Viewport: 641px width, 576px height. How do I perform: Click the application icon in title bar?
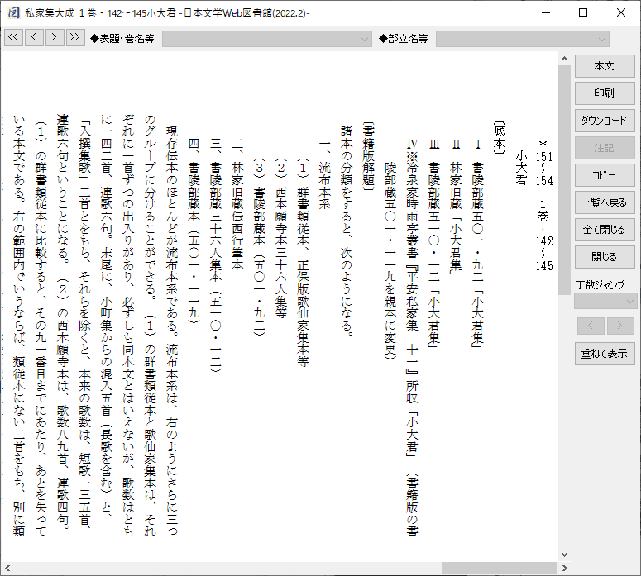point(13,12)
